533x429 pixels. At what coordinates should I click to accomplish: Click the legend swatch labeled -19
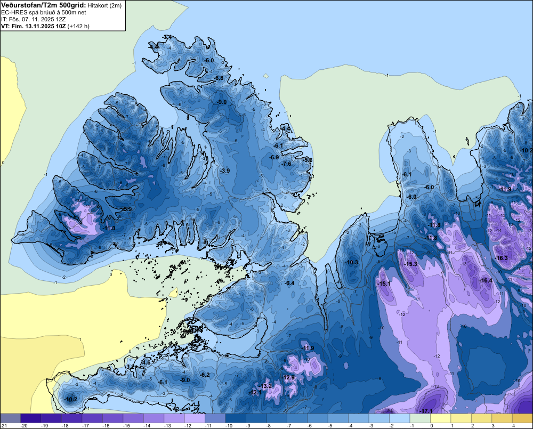point(51,418)
